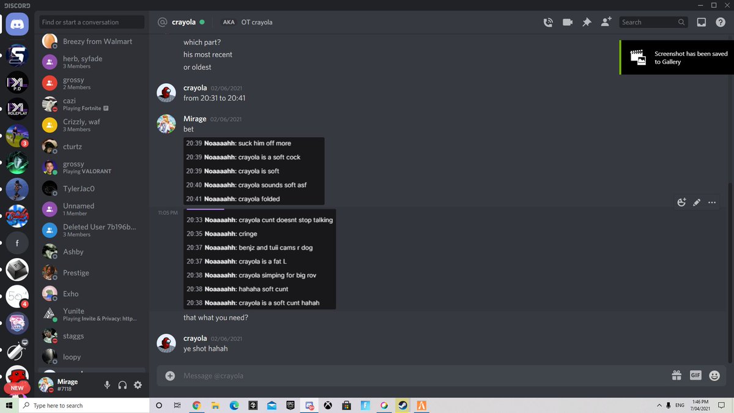
Task: Click the Message @crayola text box
Action: [x=416, y=376]
